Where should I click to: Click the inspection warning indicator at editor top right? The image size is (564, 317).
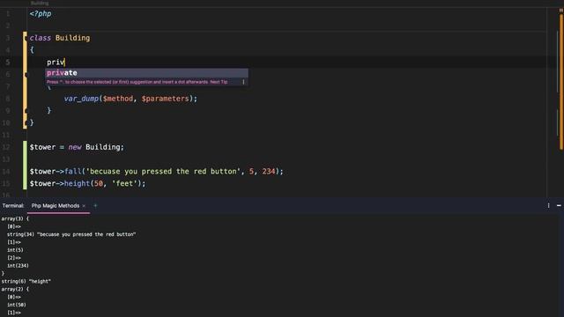[560, 11]
